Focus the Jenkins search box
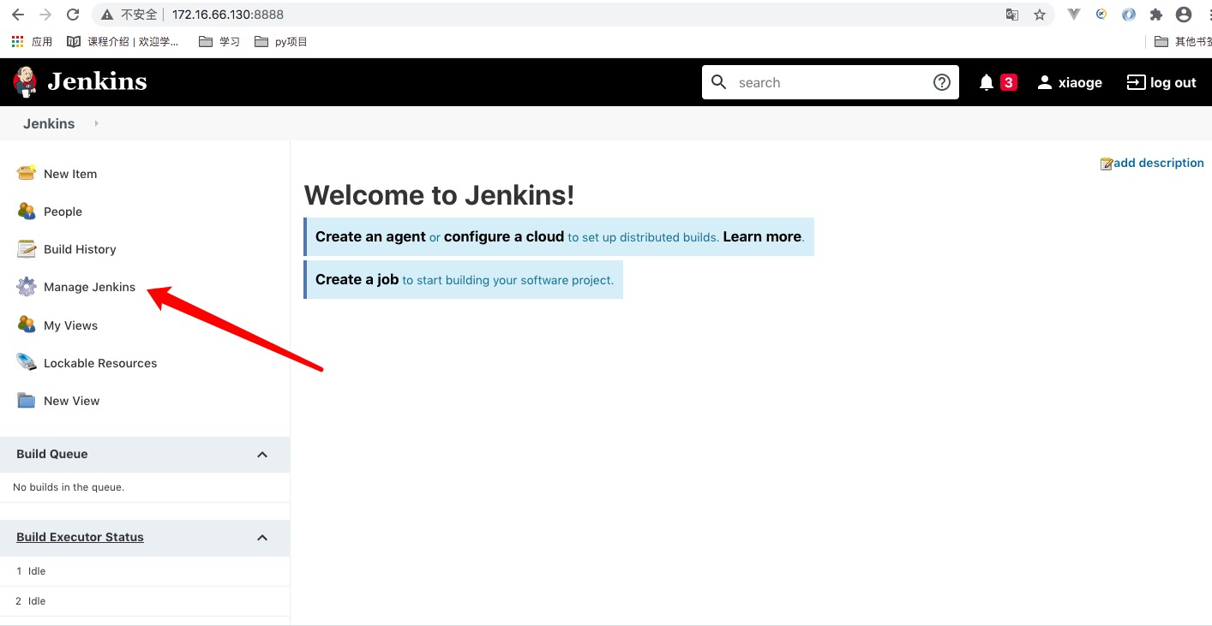Image resolution: width=1212 pixels, height=626 pixels. pyautogui.click(x=831, y=82)
